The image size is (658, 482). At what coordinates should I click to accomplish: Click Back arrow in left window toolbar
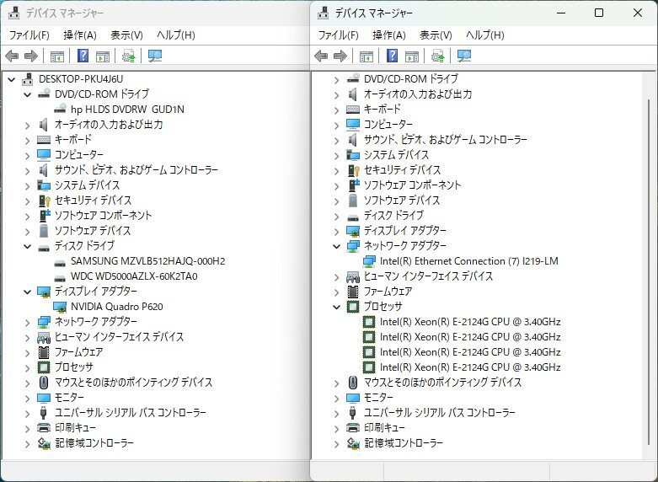tap(12, 56)
